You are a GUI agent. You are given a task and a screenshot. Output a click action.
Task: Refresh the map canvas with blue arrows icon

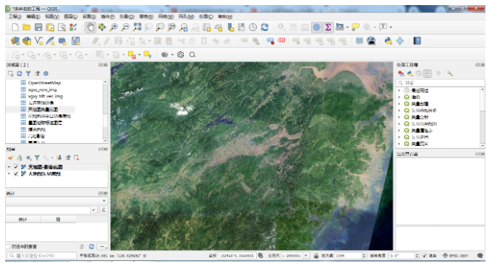coord(265,27)
